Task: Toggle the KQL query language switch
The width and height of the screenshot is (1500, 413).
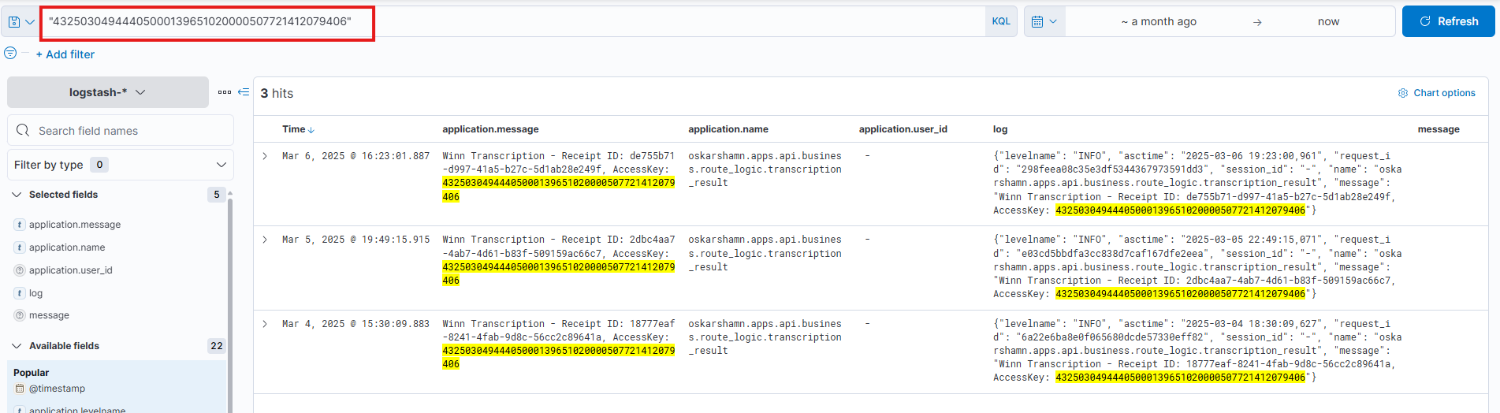Action: point(1000,22)
